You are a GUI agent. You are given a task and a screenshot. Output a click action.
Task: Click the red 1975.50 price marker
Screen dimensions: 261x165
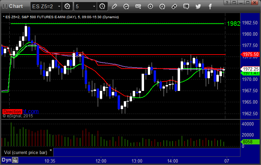coord(250,54)
